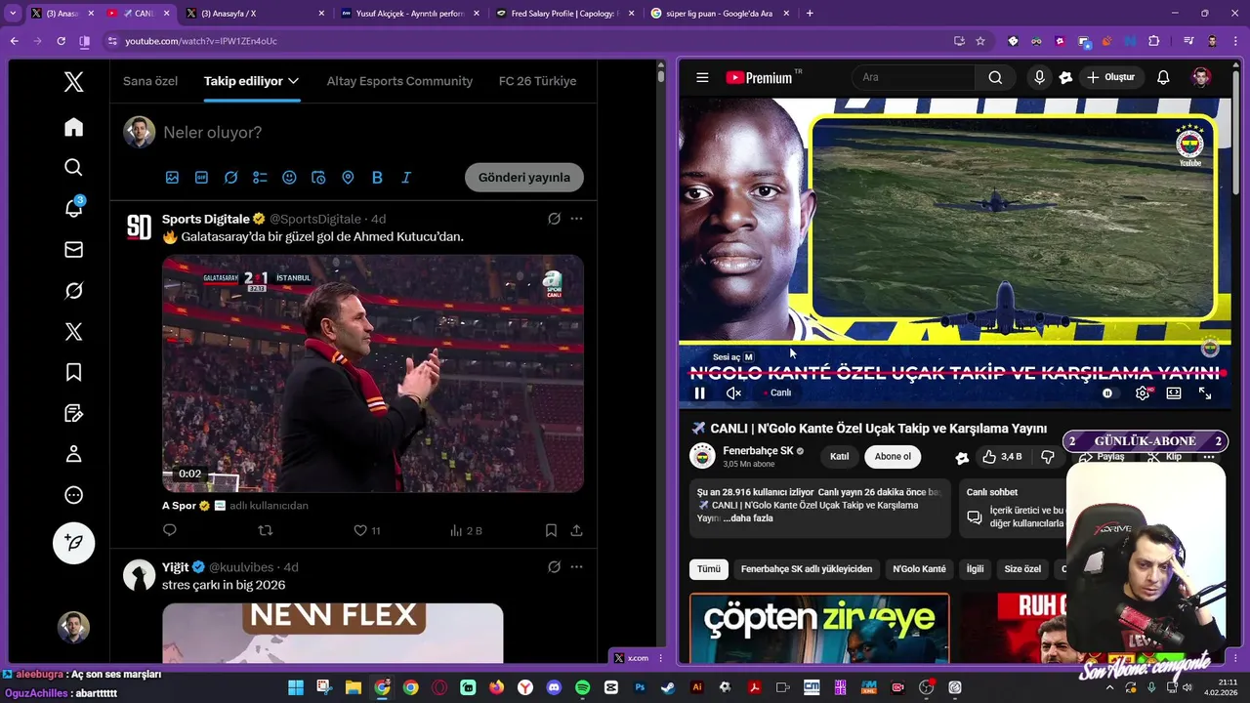The width and height of the screenshot is (1250, 703).
Task: Open Spotify from Windows taskbar
Action: 583,687
